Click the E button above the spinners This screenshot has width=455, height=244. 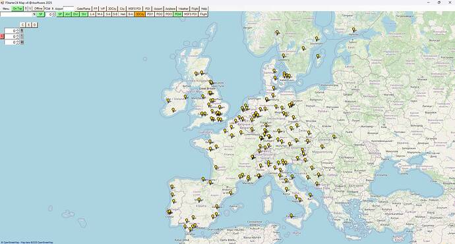click(29, 25)
